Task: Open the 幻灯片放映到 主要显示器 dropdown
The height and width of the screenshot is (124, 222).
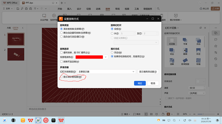Action: [106, 72]
